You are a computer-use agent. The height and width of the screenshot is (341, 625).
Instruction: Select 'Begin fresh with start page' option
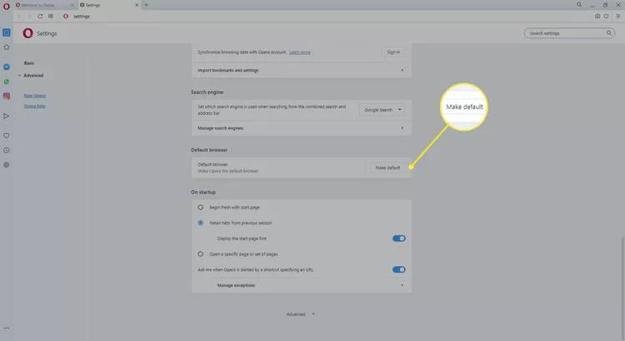[x=200, y=206]
